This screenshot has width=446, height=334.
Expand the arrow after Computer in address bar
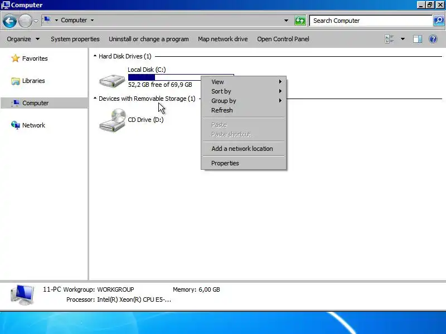pos(92,20)
